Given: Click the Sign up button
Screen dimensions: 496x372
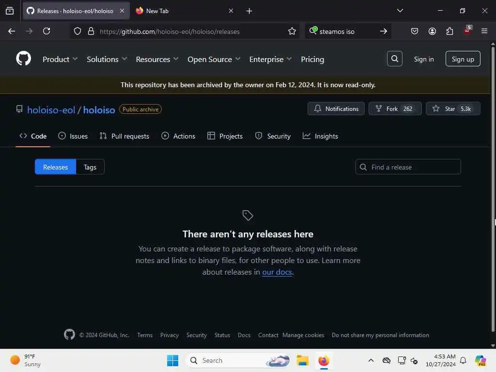Looking at the screenshot, I should pos(463,59).
